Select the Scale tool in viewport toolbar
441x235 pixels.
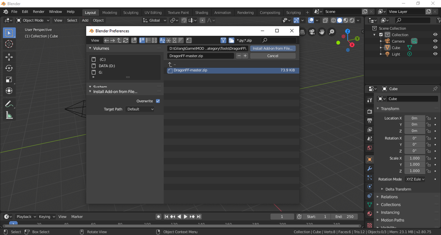click(9, 80)
